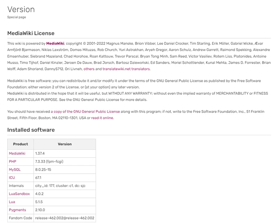Viewport: 277px width, 224px height.
Task: Click the Fandom Code release version cell
Action: [64, 218]
